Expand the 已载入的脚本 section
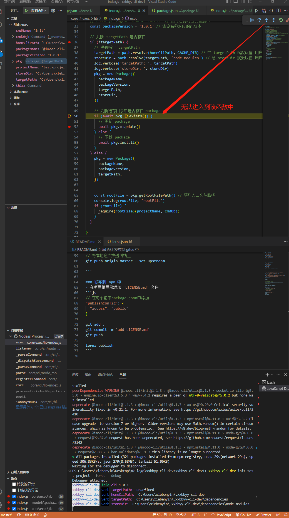The width and height of the screenshot is (289, 518). click(x=20, y=472)
